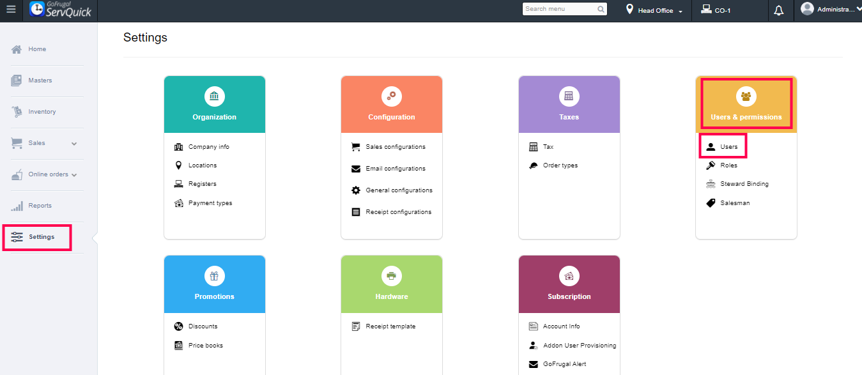862x375 pixels.
Task: Select Settings in sidebar
Action: pyautogui.click(x=42, y=237)
